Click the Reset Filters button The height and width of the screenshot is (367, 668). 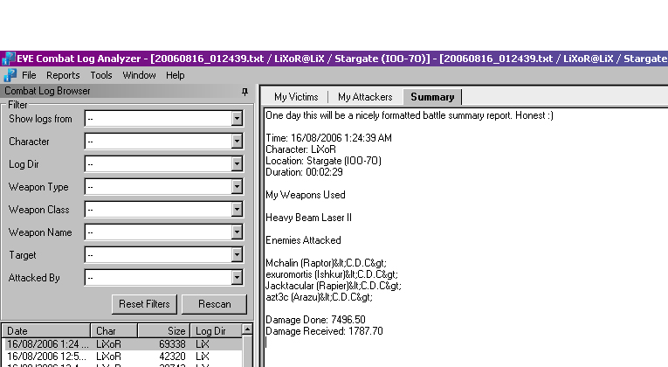pos(144,304)
